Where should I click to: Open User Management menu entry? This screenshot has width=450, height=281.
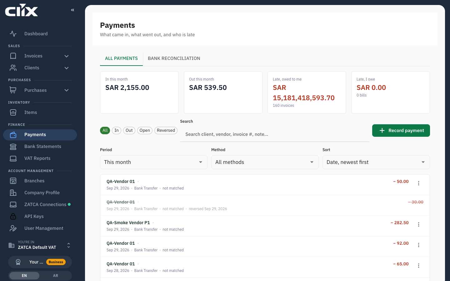(40, 228)
